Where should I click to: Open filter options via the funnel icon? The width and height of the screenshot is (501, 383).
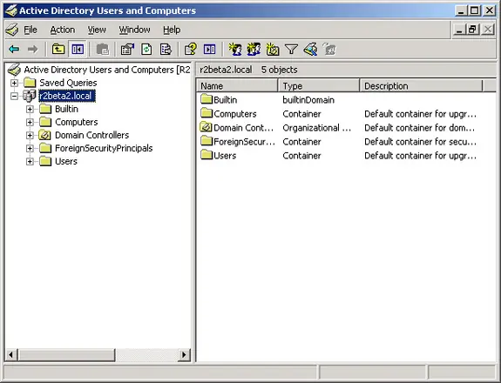point(291,49)
